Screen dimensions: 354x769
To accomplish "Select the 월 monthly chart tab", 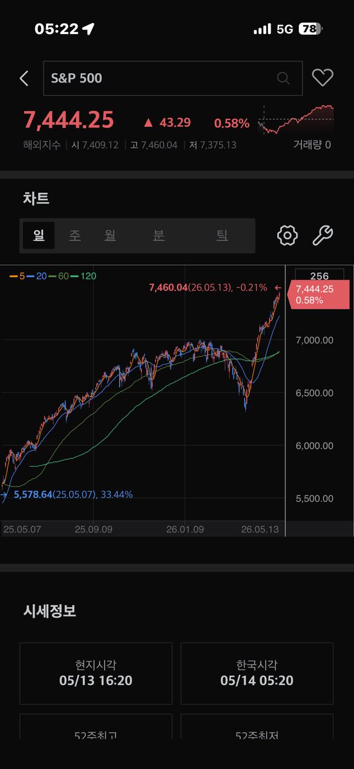I will click(110, 235).
